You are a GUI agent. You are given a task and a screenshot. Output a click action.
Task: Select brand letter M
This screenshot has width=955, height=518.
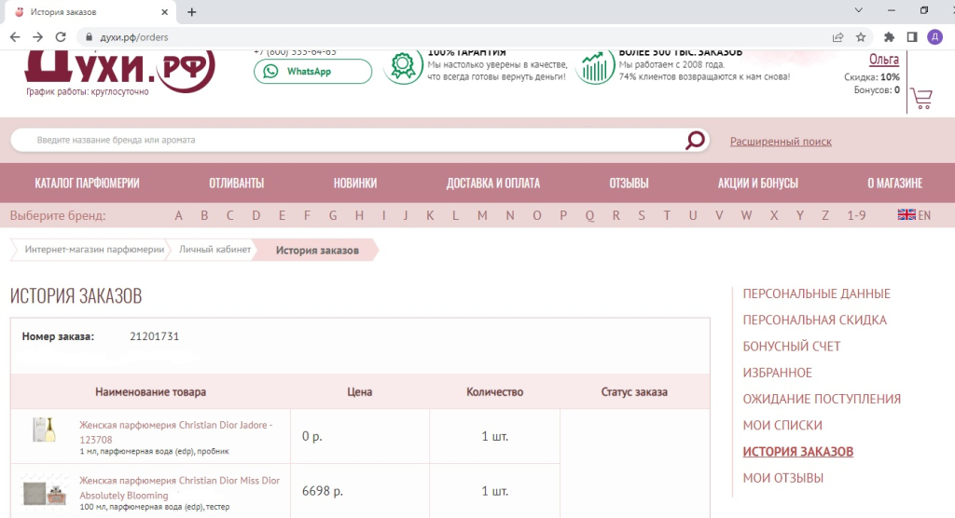pos(482,215)
